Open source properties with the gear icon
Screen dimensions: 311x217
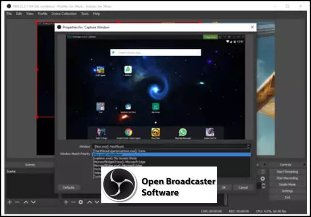(81, 202)
